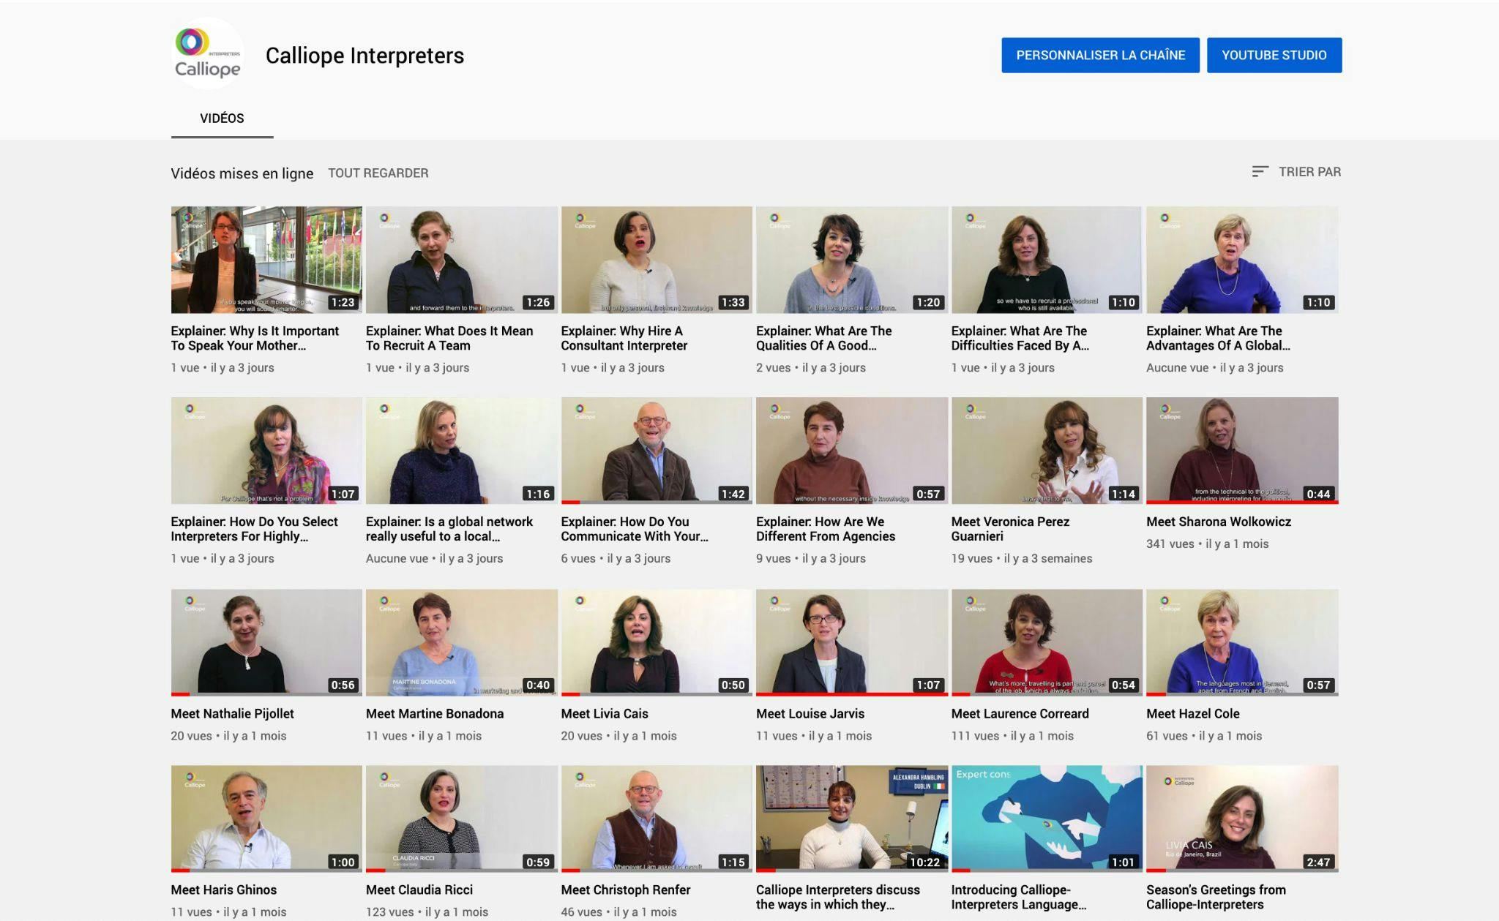The height and width of the screenshot is (921, 1499).
Task: Click the Vidéos mises en ligne heading
Action: tap(242, 173)
